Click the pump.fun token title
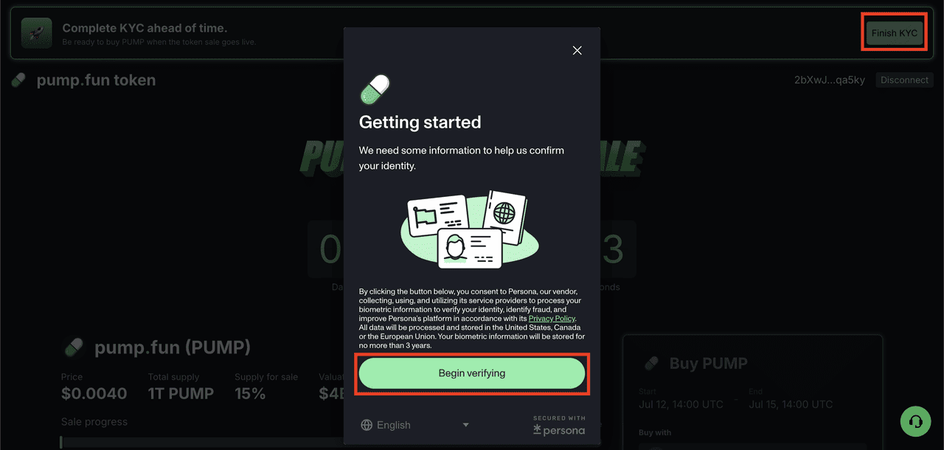944x450 pixels. point(96,80)
